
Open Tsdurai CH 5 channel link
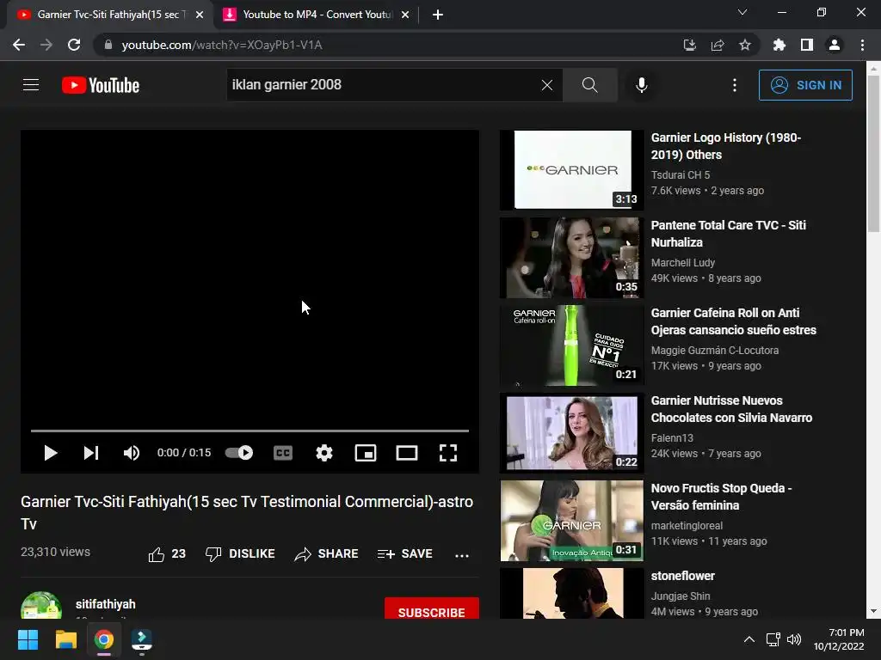pos(681,174)
